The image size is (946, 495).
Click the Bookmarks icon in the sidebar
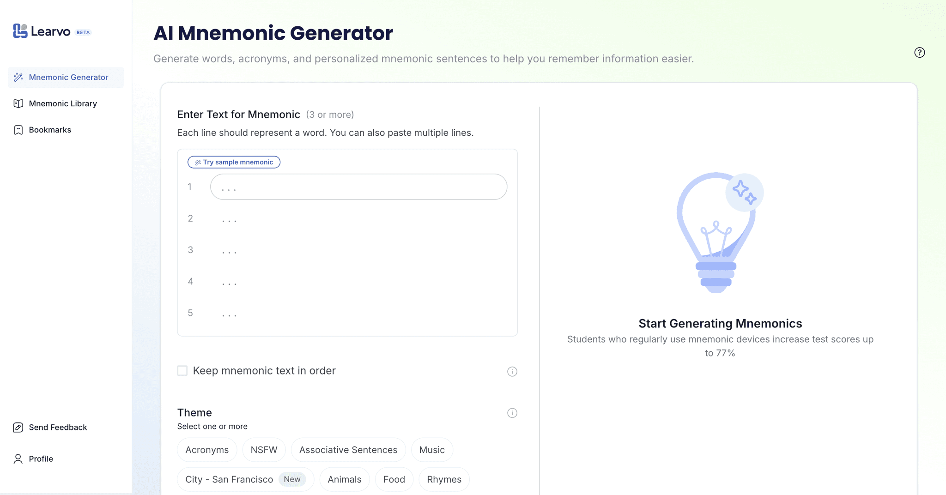click(x=18, y=130)
